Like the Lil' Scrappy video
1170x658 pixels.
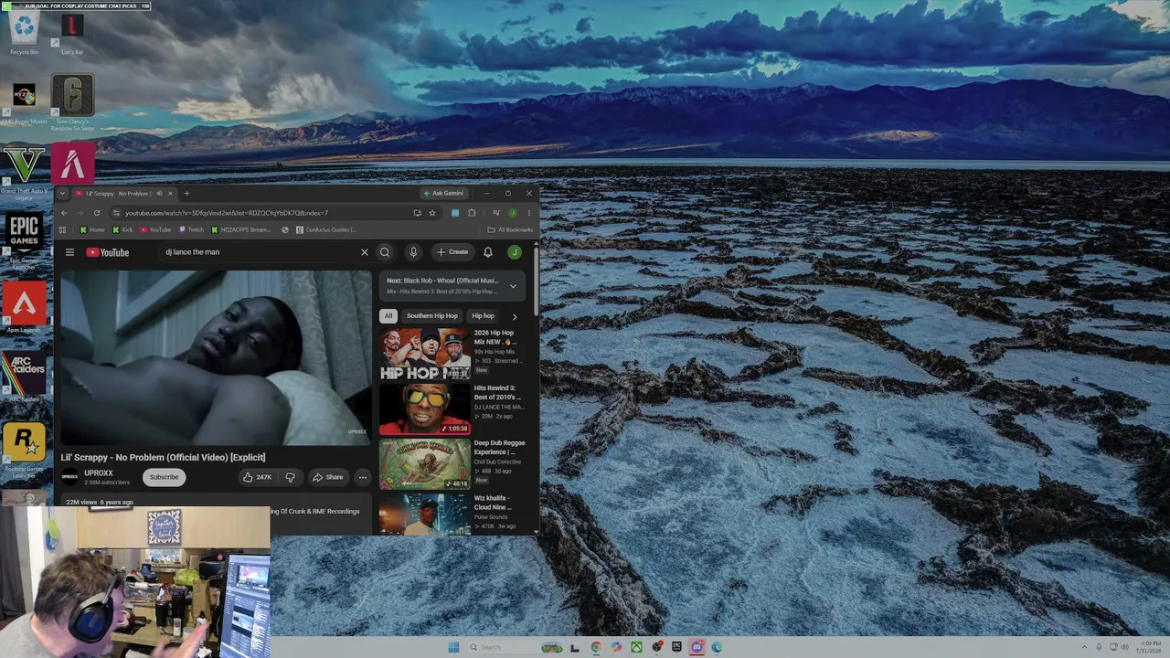258,477
